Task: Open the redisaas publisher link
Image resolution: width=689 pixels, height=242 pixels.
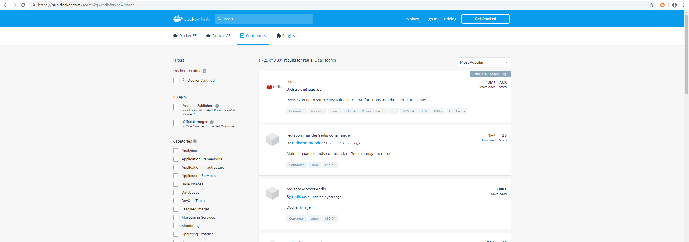Action: [x=299, y=197]
